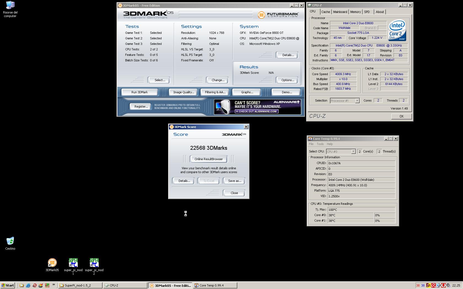Switch to Core Temp taskbar button

pos(215,285)
